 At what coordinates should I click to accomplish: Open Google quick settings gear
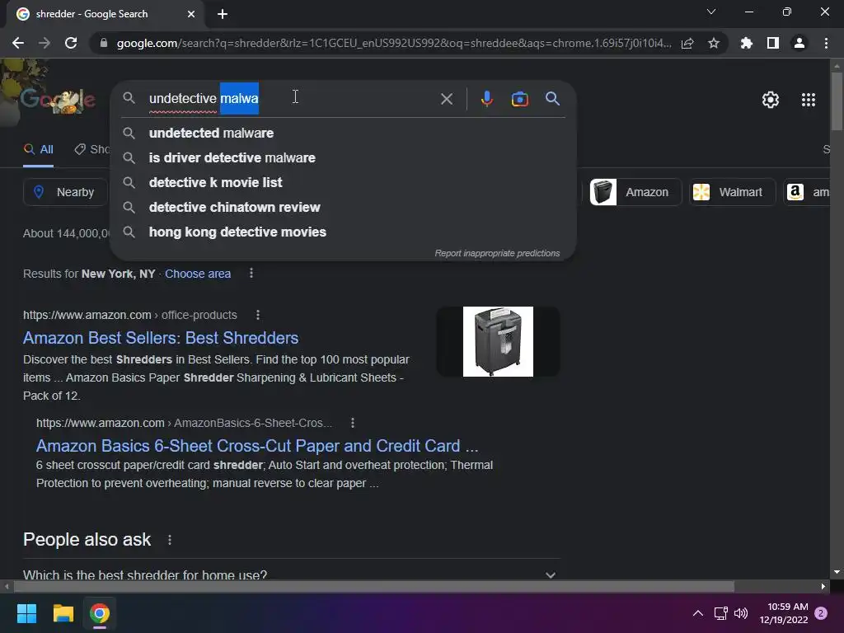pyautogui.click(x=771, y=100)
